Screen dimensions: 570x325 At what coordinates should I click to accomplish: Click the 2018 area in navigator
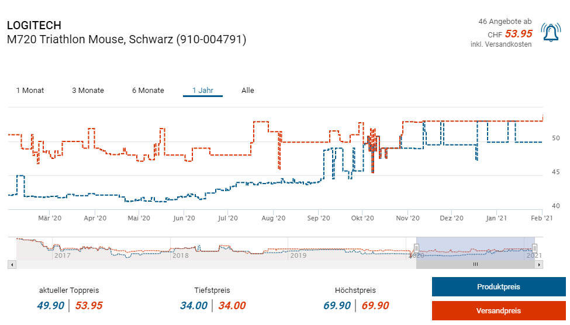pos(179,255)
